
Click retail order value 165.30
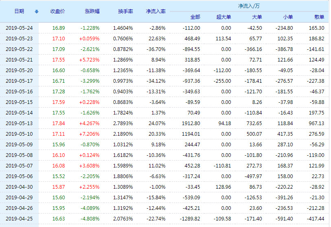[x=316, y=28]
